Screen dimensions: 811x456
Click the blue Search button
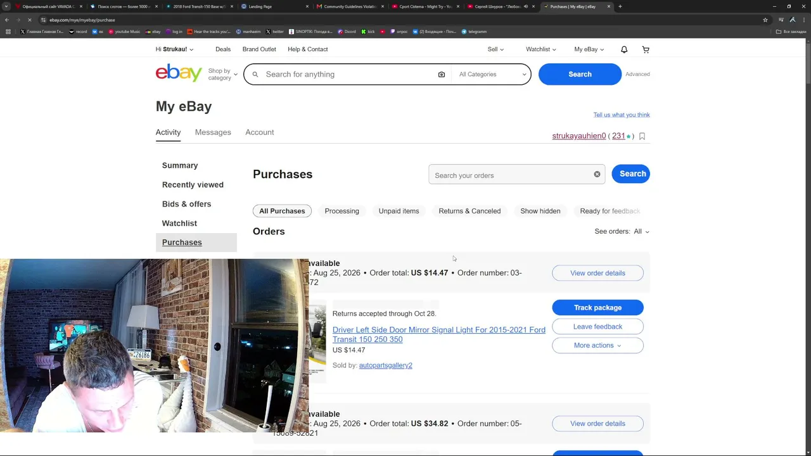(580, 74)
